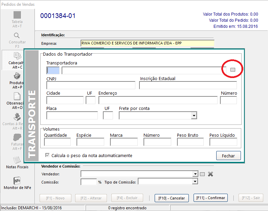The height and width of the screenshot is (211, 268).
Task: Open the Notas Fiscais icon
Action: [x=17, y=160]
